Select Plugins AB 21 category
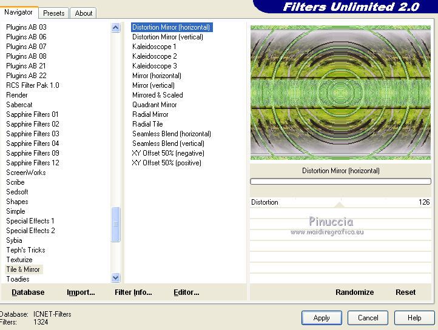 25,66
